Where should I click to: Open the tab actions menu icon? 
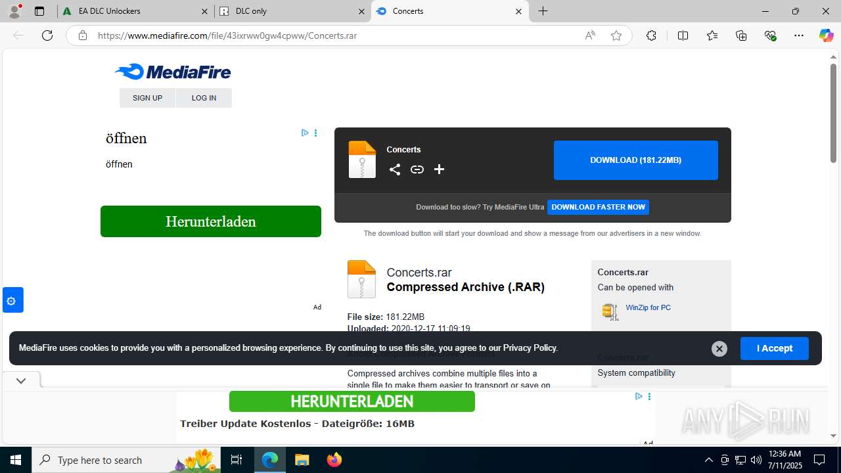(39, 11)
